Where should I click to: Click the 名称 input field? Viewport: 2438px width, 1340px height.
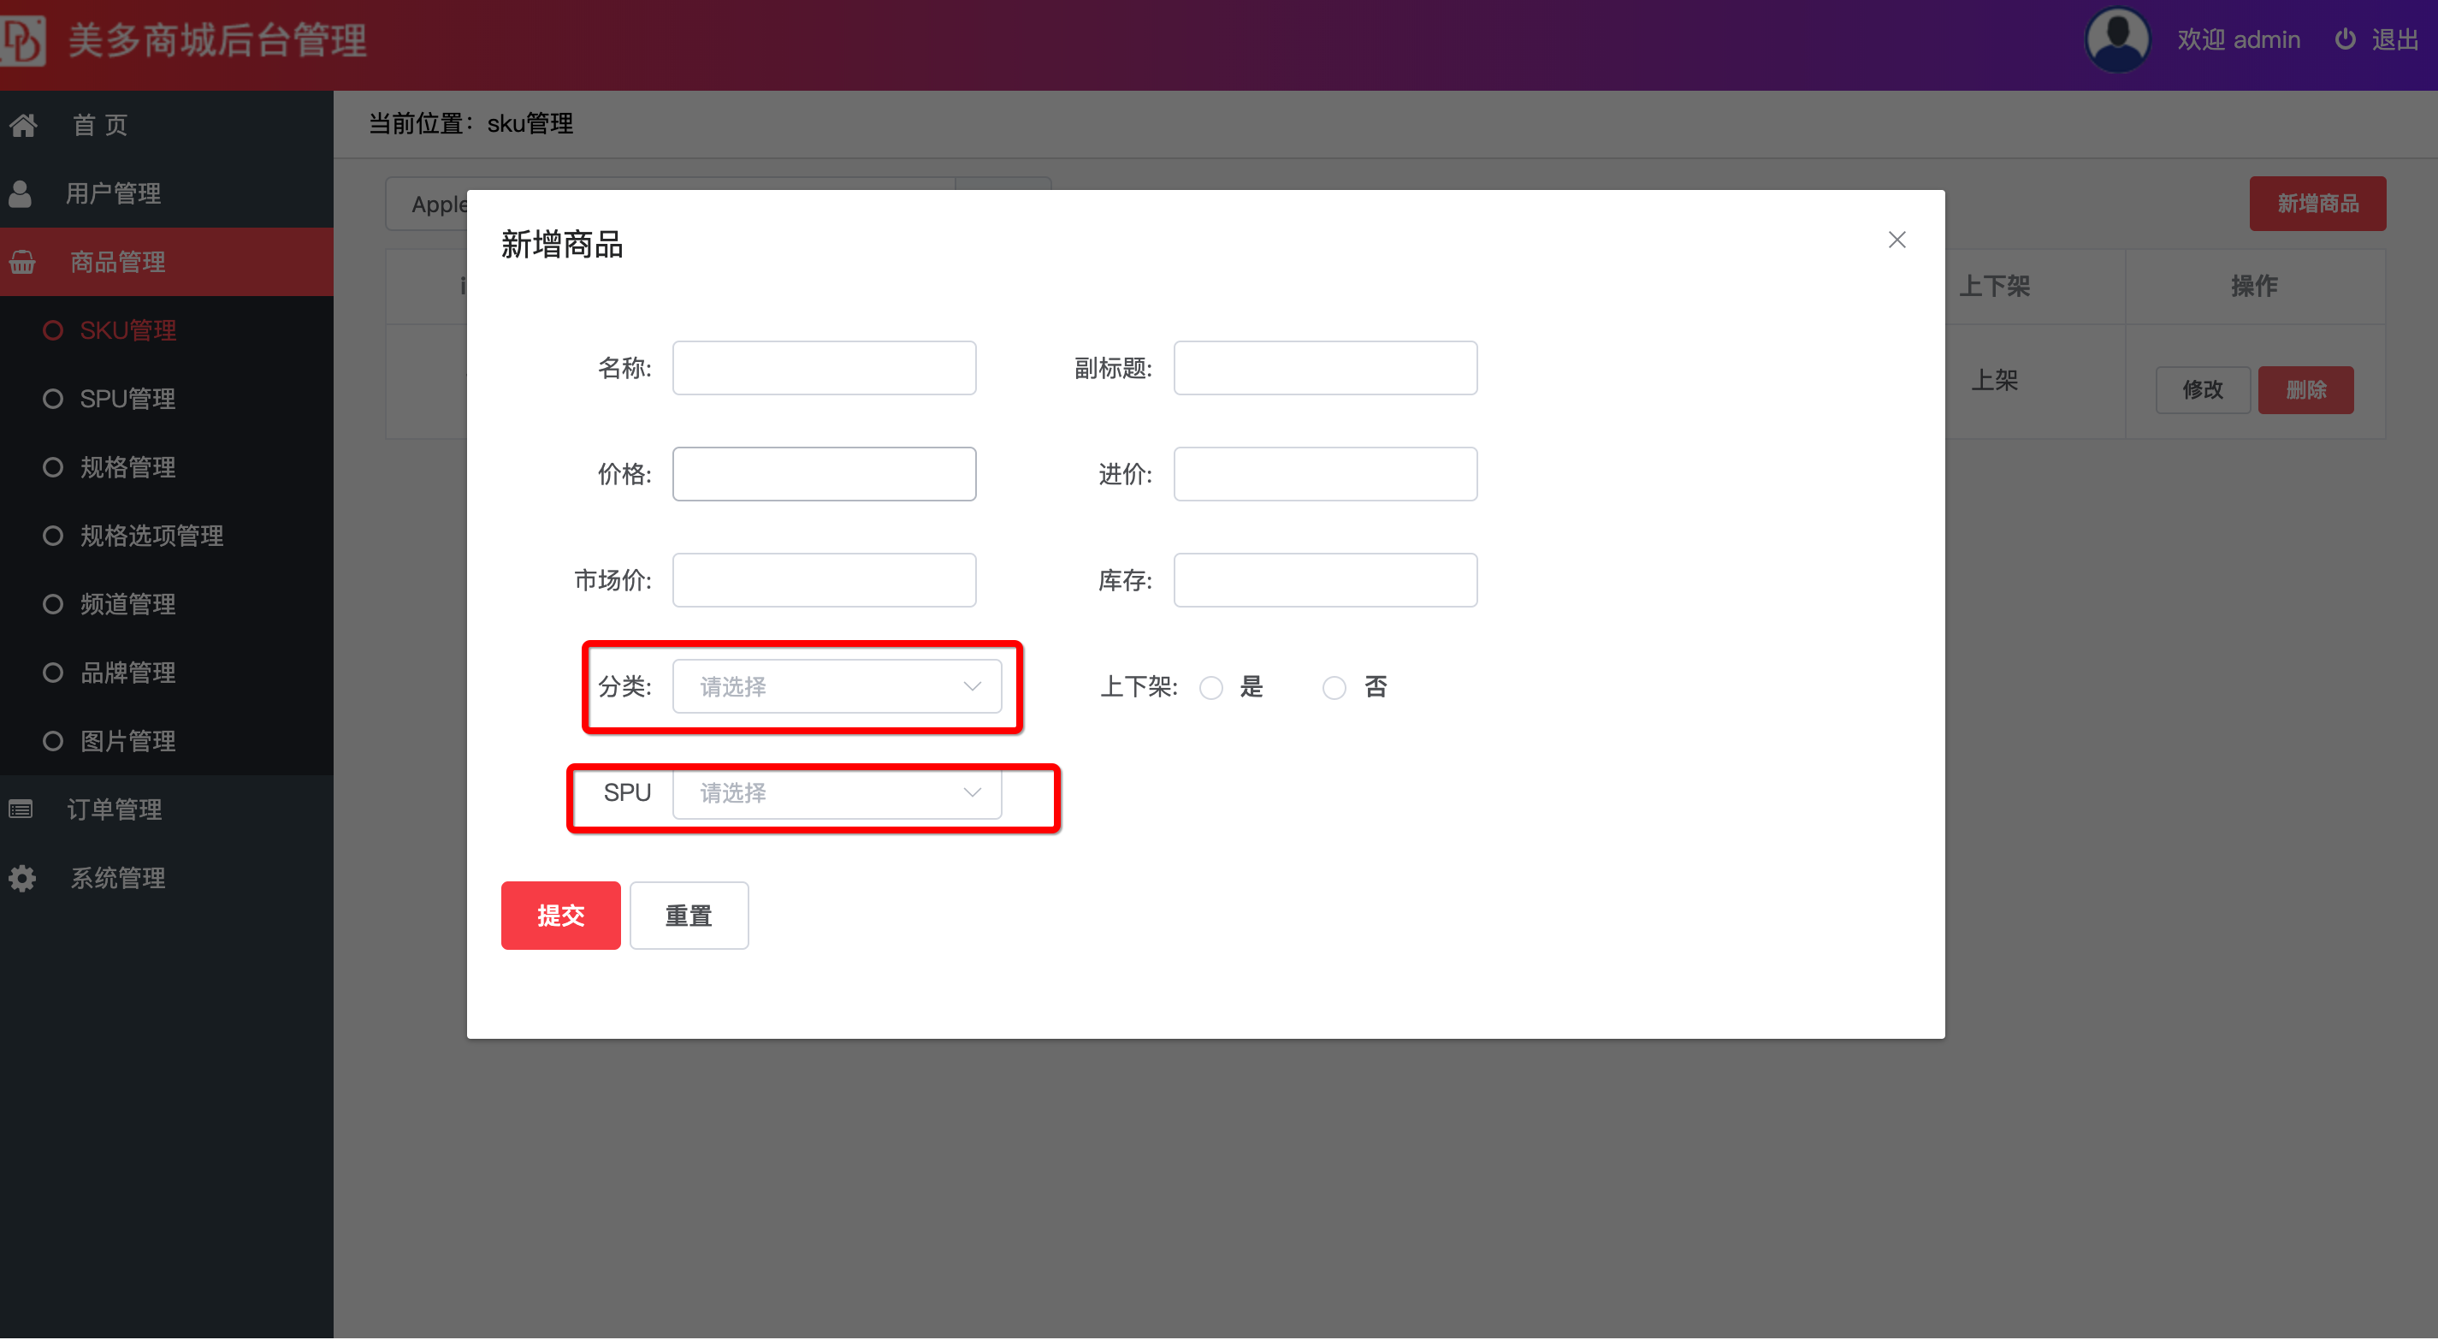pos(824,367)
